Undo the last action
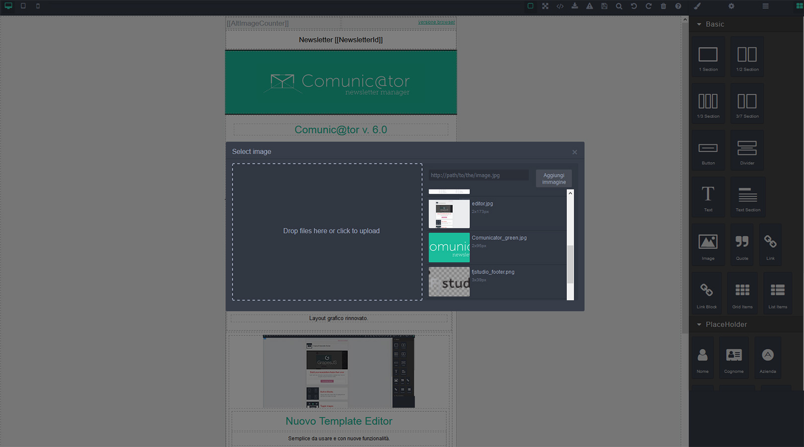Screen dimensions: 804x447 634,6
